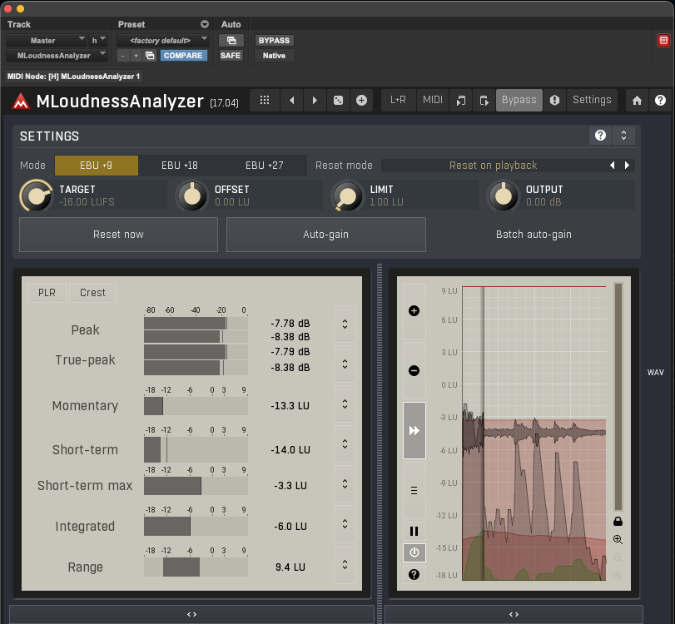
Task: Open the insert slot h dropdown
Action: coord(98,41)
